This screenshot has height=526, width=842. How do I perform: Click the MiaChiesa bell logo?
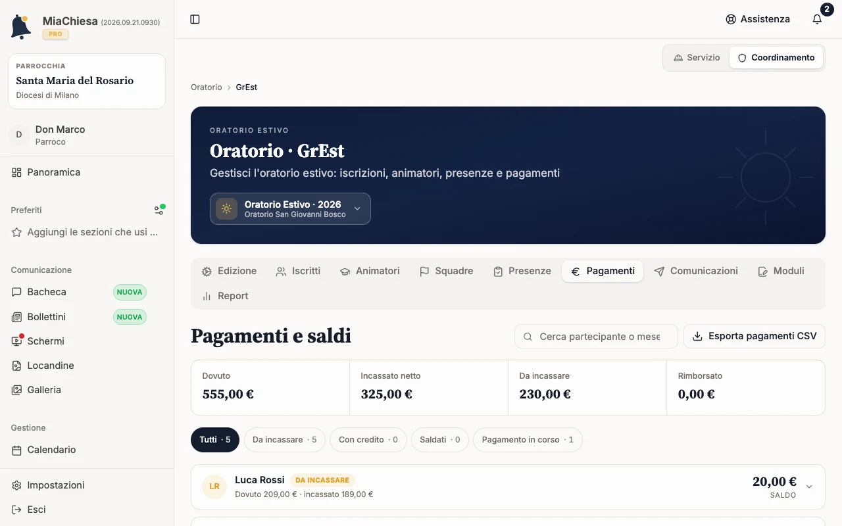(21, 26)
